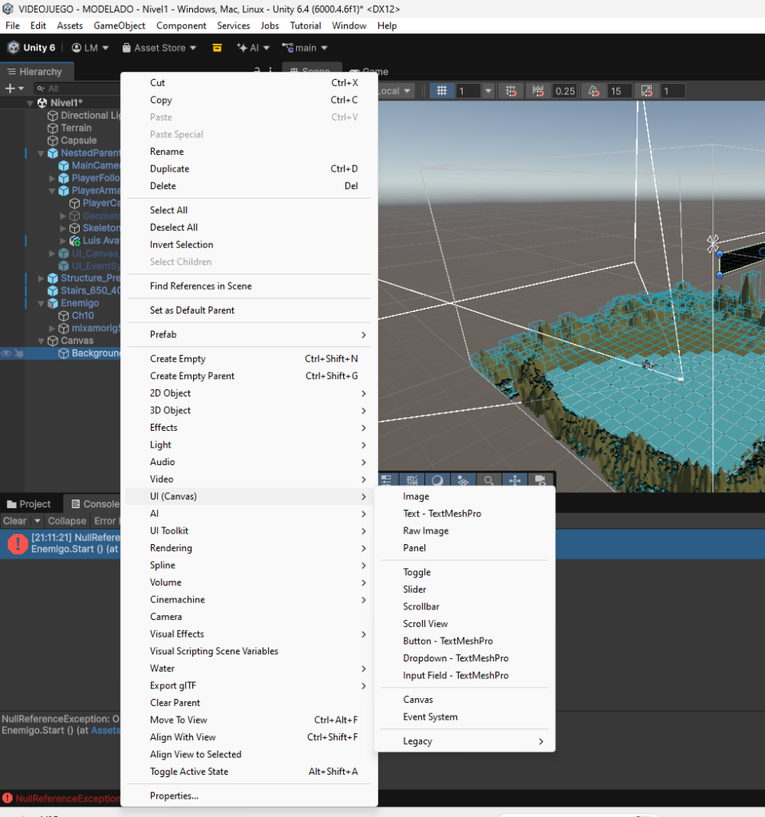This screenshot has width=765, height=817.
Task: Expand the Legacy submenu
Action: pyautogui.click(x=465, y=741)
